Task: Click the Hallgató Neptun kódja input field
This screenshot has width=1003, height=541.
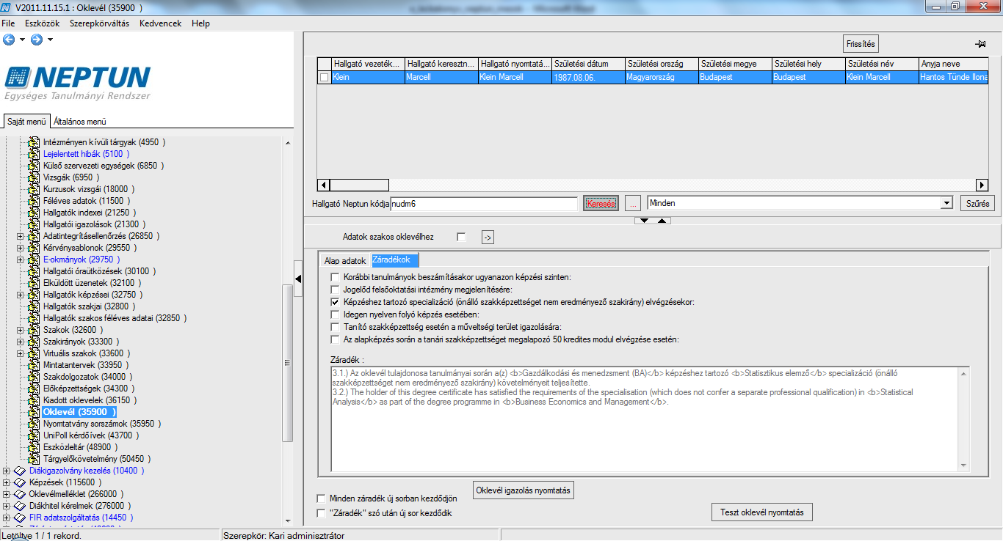Action: click(x=484, y=203)
